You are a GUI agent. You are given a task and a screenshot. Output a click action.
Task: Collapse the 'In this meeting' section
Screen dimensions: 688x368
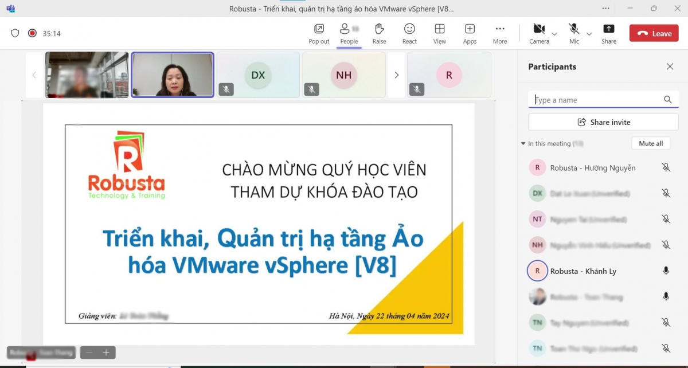point(523,144)
